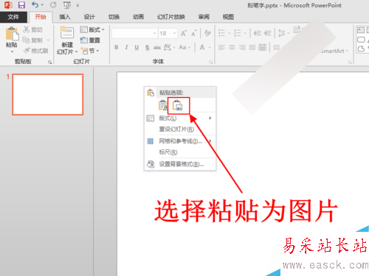
Task: Click the line spacing icon
Action: point(282,33)
